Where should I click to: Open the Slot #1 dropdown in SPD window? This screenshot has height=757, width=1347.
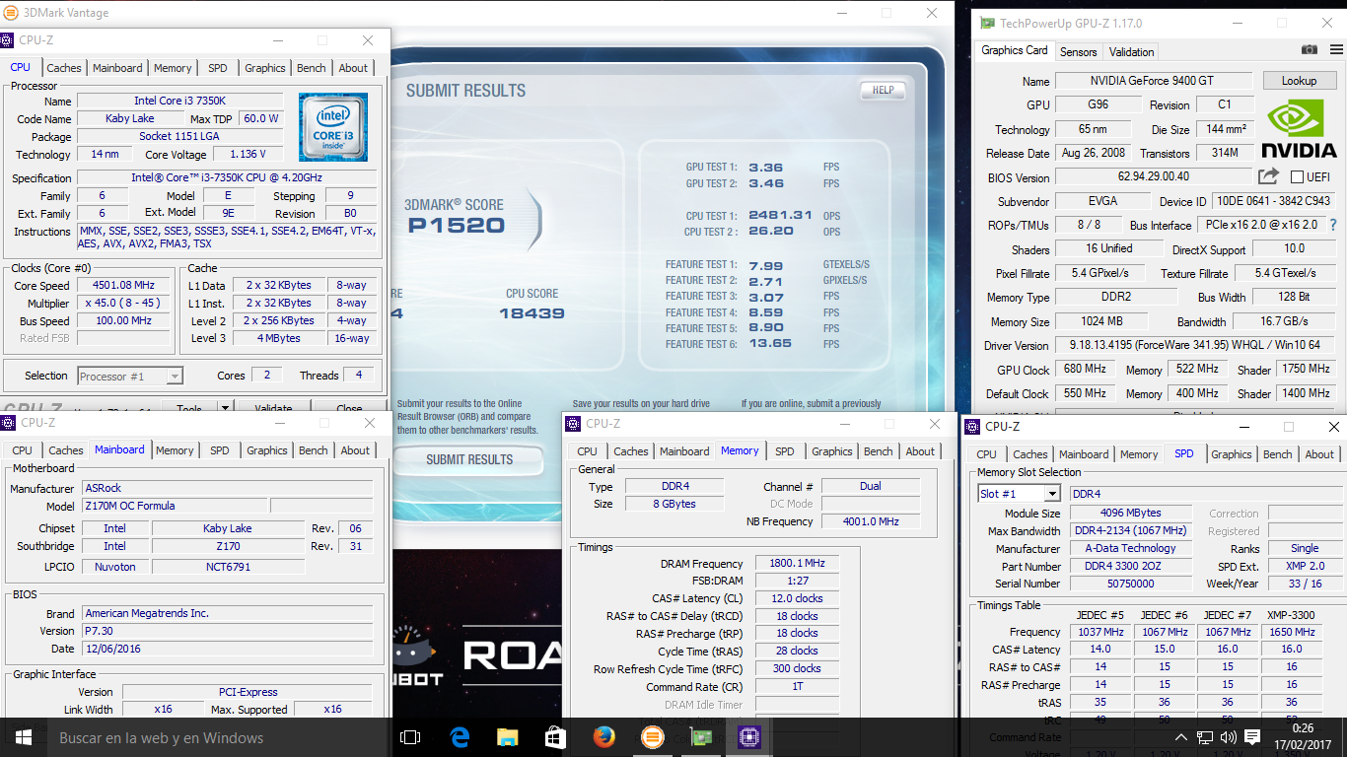click(x=1051, y=494)
